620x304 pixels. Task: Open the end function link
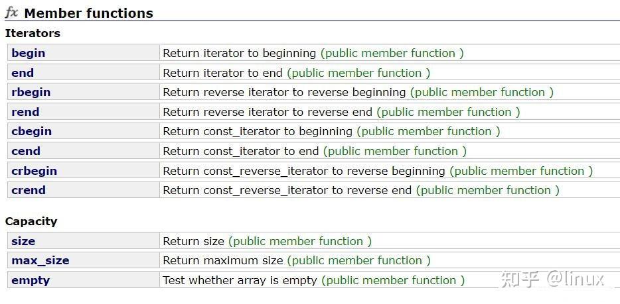point(23,73)
